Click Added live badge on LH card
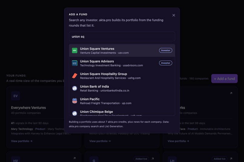The image size is (244, 162). pos(219,159)
